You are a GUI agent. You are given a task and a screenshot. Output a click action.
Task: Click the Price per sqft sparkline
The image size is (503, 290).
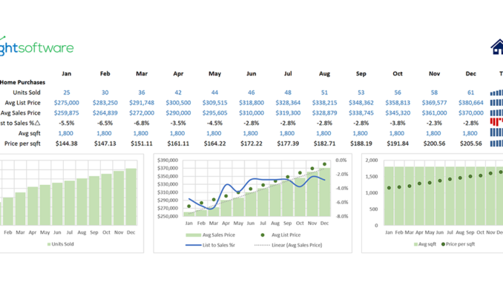[x=496, y=144]
